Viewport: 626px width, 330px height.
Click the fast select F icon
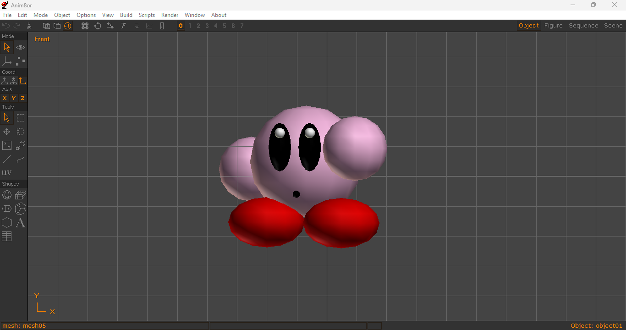point(123,26)
